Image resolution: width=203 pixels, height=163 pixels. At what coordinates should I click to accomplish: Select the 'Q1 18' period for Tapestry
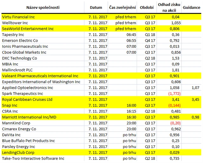pyautogui.click(x=150, y=34)
